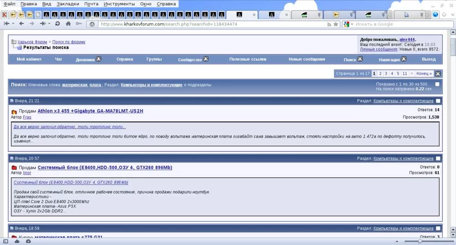Open the Системный блок (E8400...) thread link

[105, 167]
